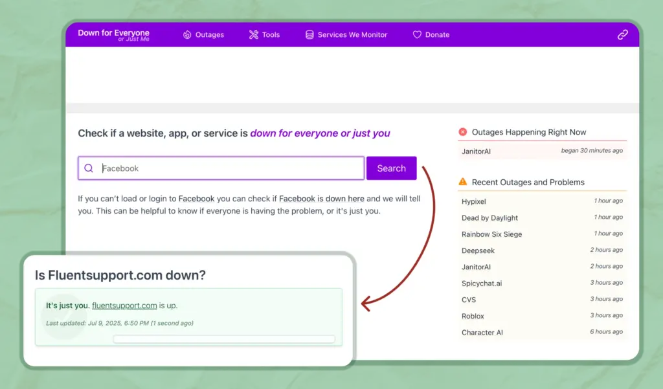Open the Hypixel outage entry
This screenshot has width=663, height=389.
(542, 201)
